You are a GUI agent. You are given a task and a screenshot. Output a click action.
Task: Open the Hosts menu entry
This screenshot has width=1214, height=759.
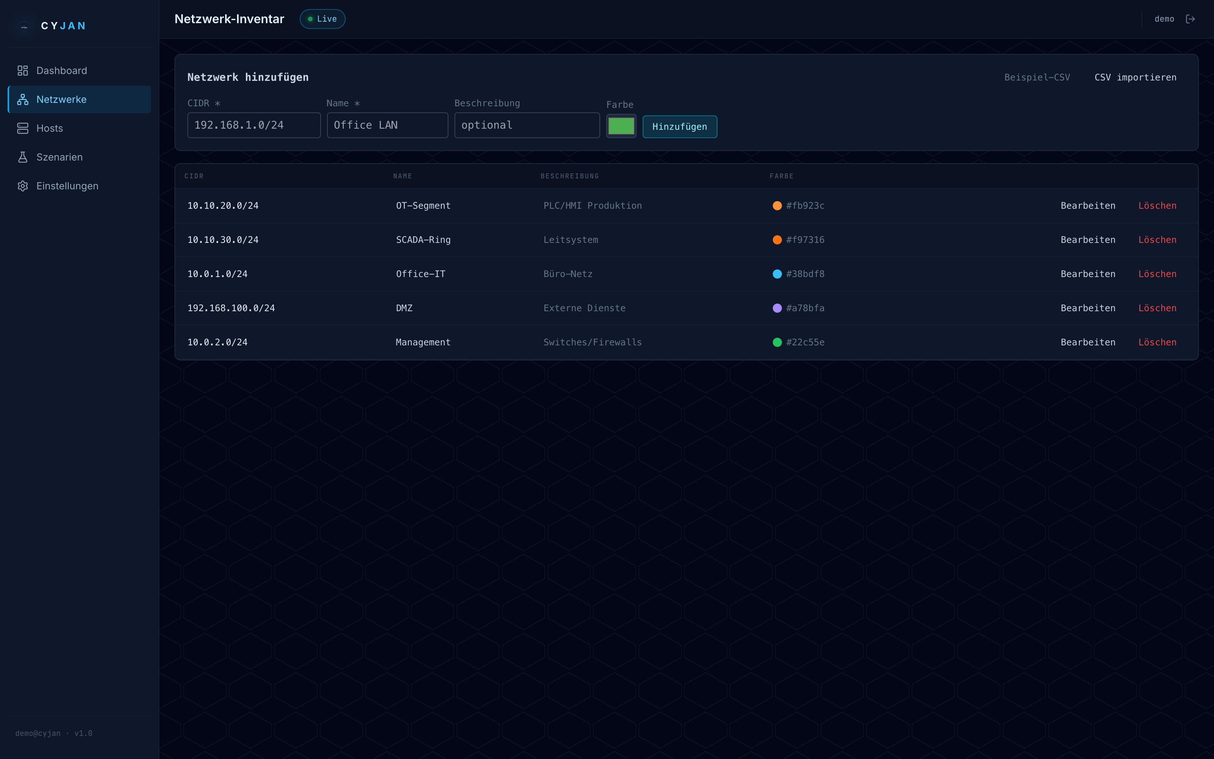[x=50, y=128]
